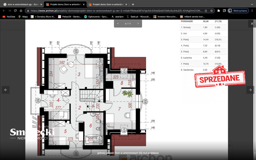Open the Mapy bookmark
Screen dimensions: 256x160
(23, 17)
